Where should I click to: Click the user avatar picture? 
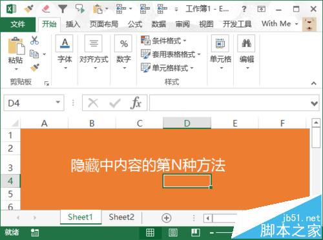tap(309, 25)
